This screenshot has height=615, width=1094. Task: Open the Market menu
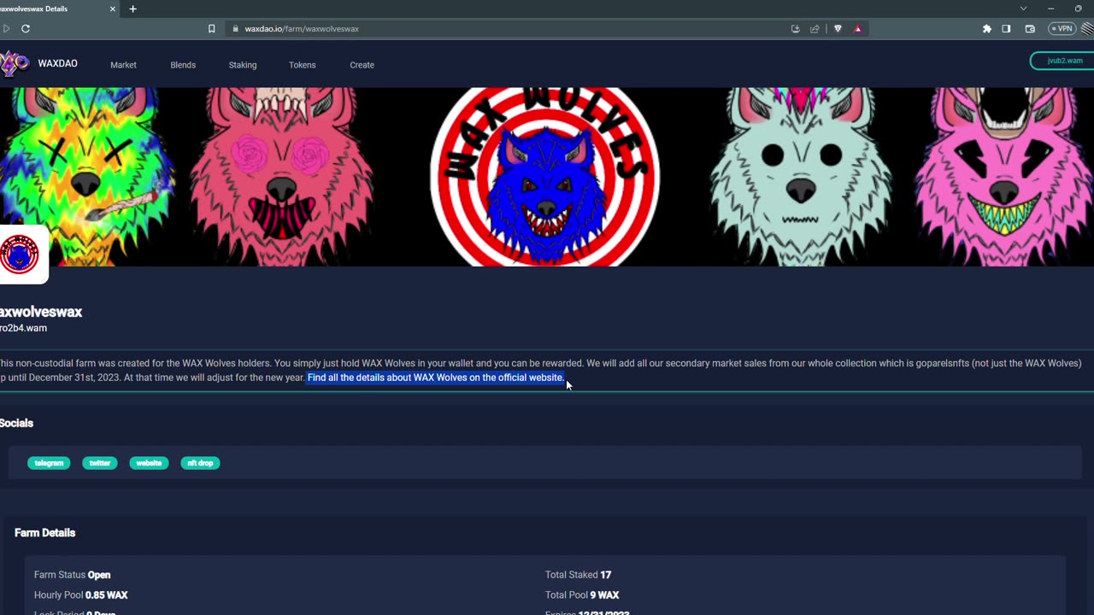pos(123,65)
